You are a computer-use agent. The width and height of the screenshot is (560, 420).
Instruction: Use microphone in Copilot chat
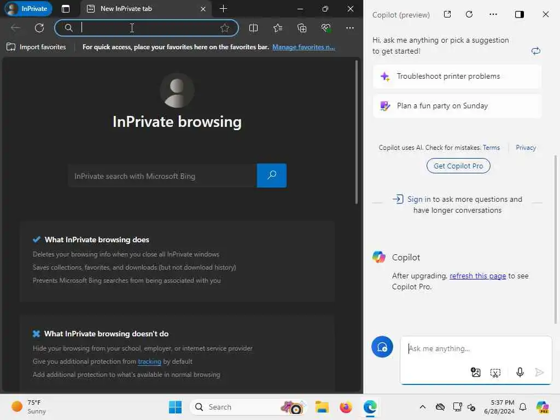point(520,372)
